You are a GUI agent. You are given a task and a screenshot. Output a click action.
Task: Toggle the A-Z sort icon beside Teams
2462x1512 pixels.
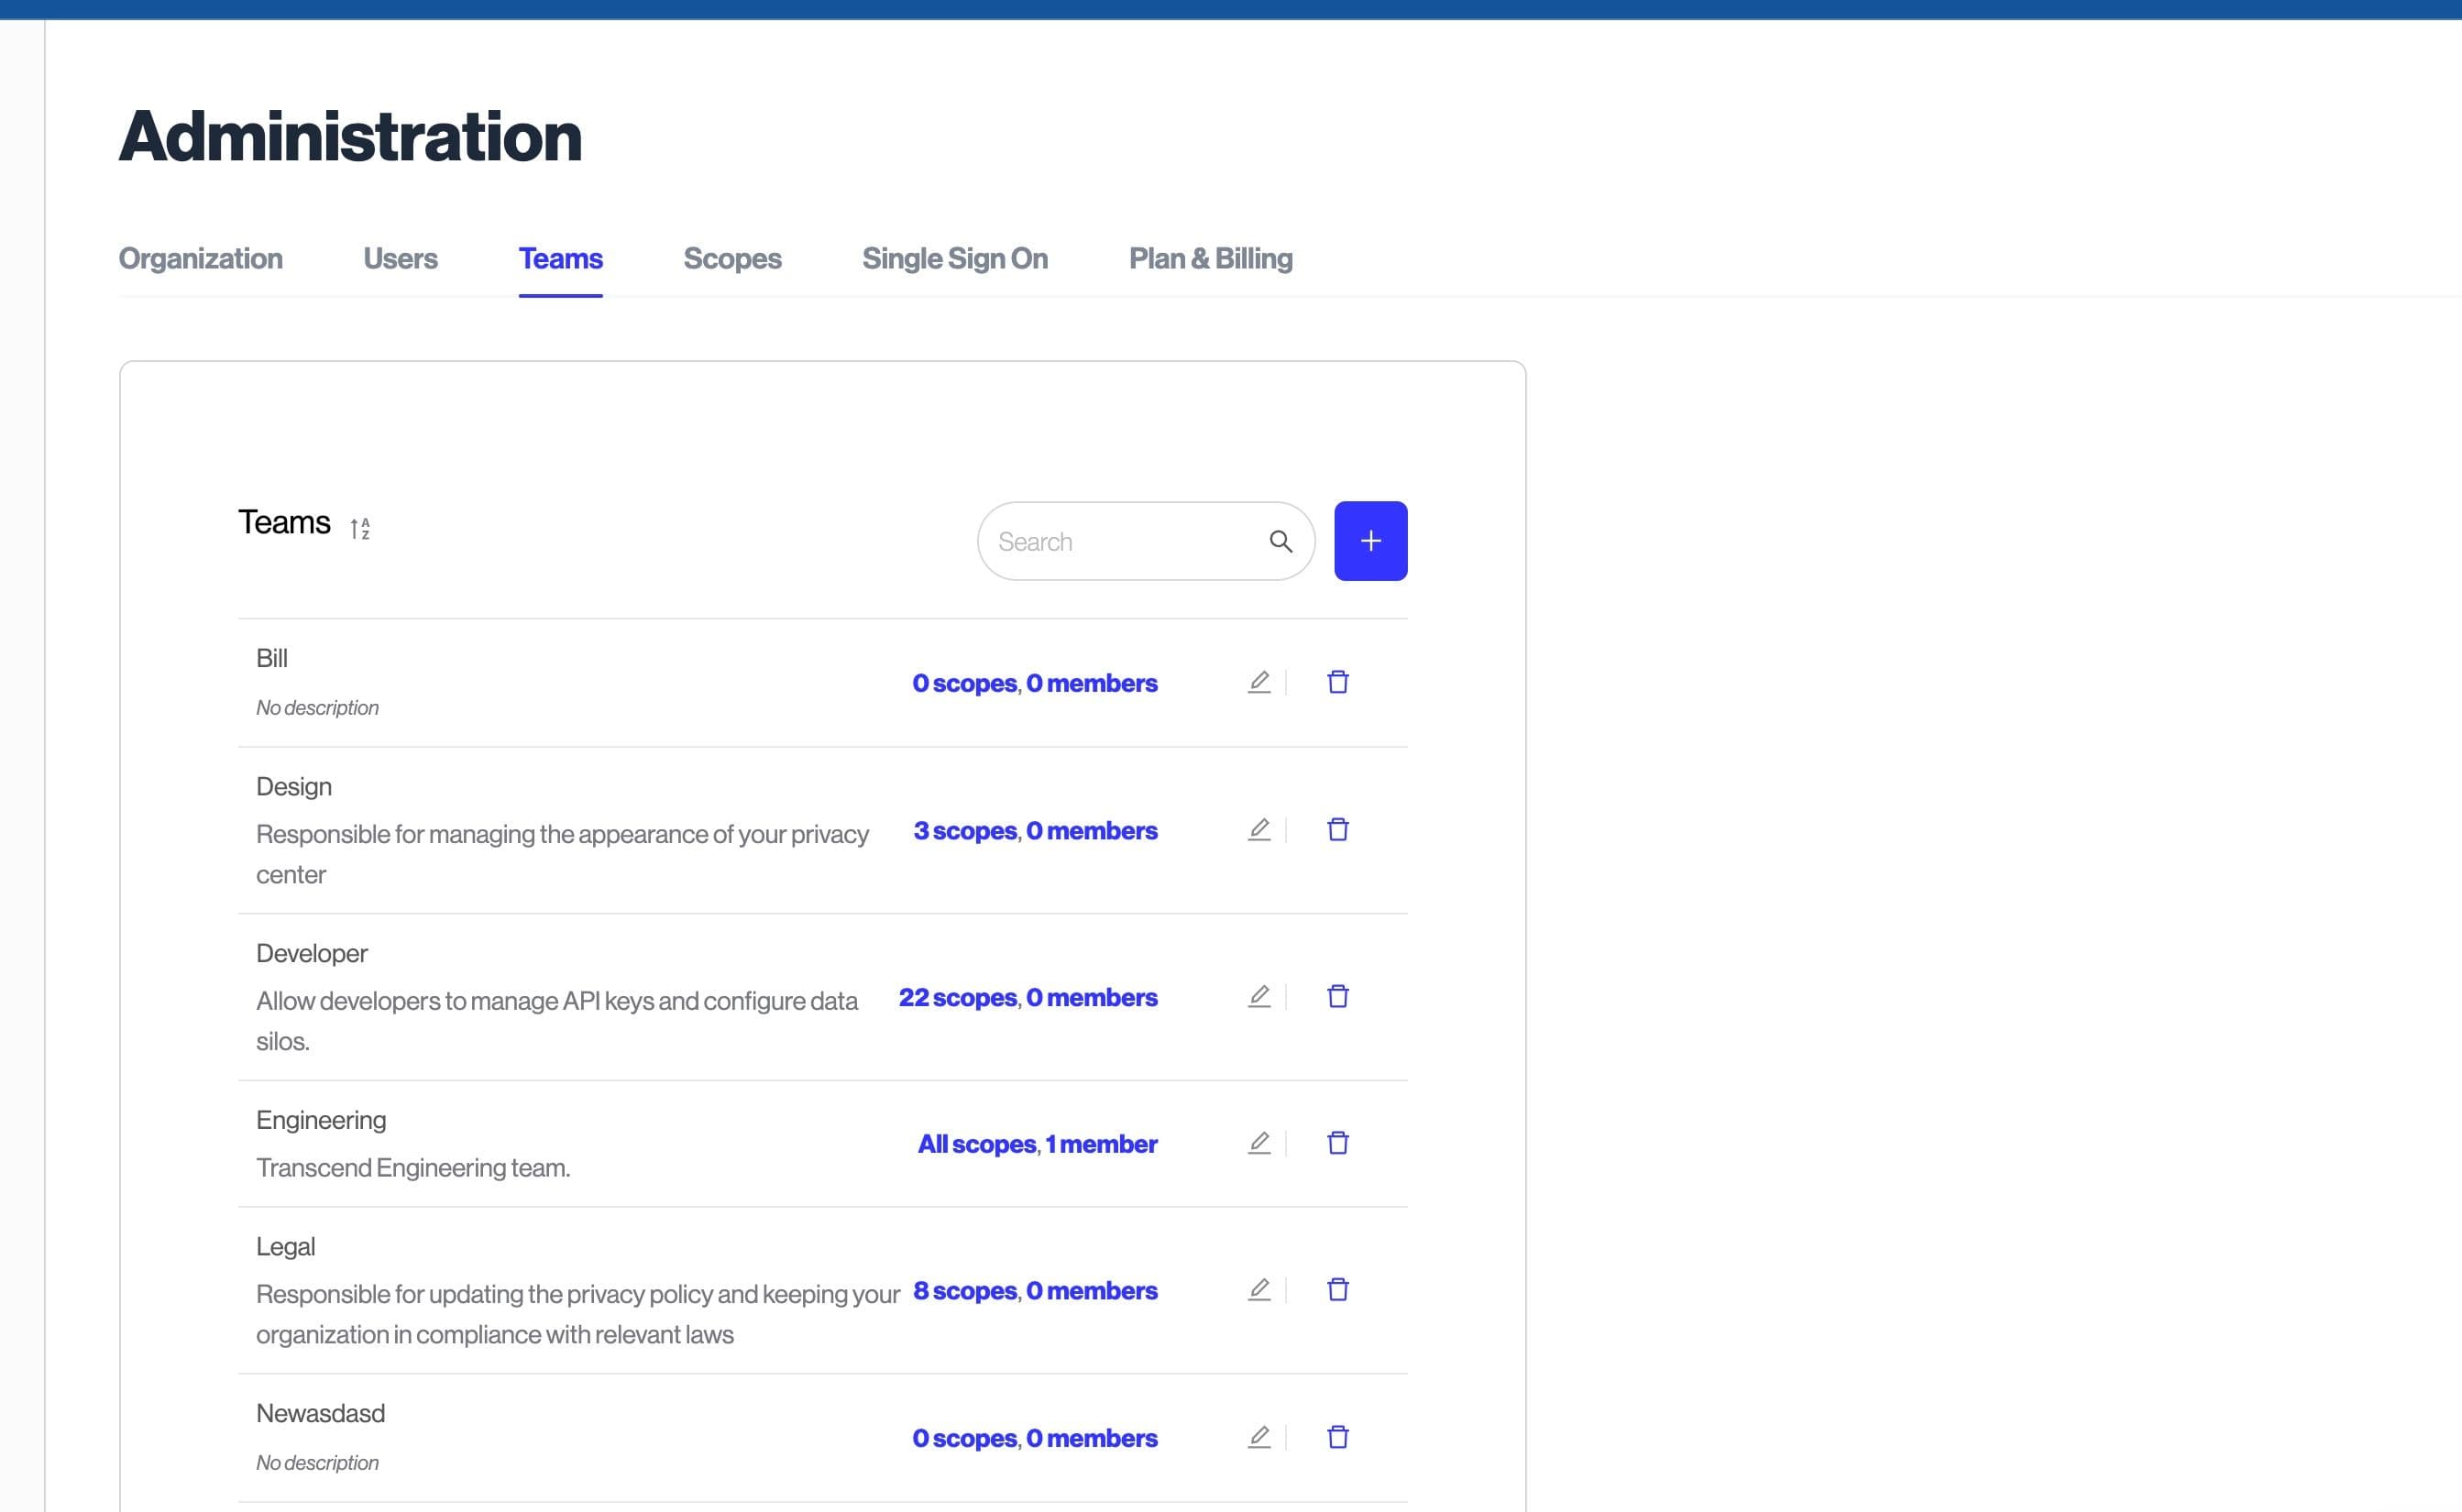(x=360, y=528)
